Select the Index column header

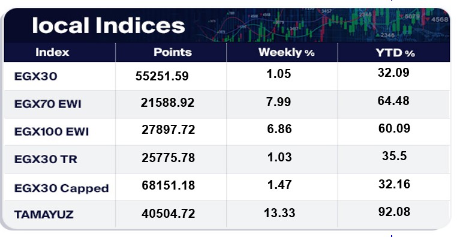[x=52, y=52]
